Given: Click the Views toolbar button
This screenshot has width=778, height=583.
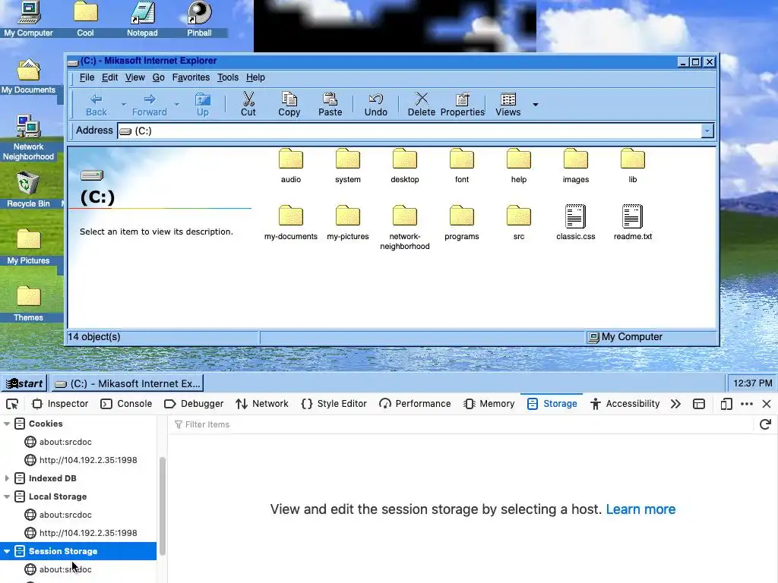Looking at the screenshot, I should pyautogui.click(x=508, y=105).
